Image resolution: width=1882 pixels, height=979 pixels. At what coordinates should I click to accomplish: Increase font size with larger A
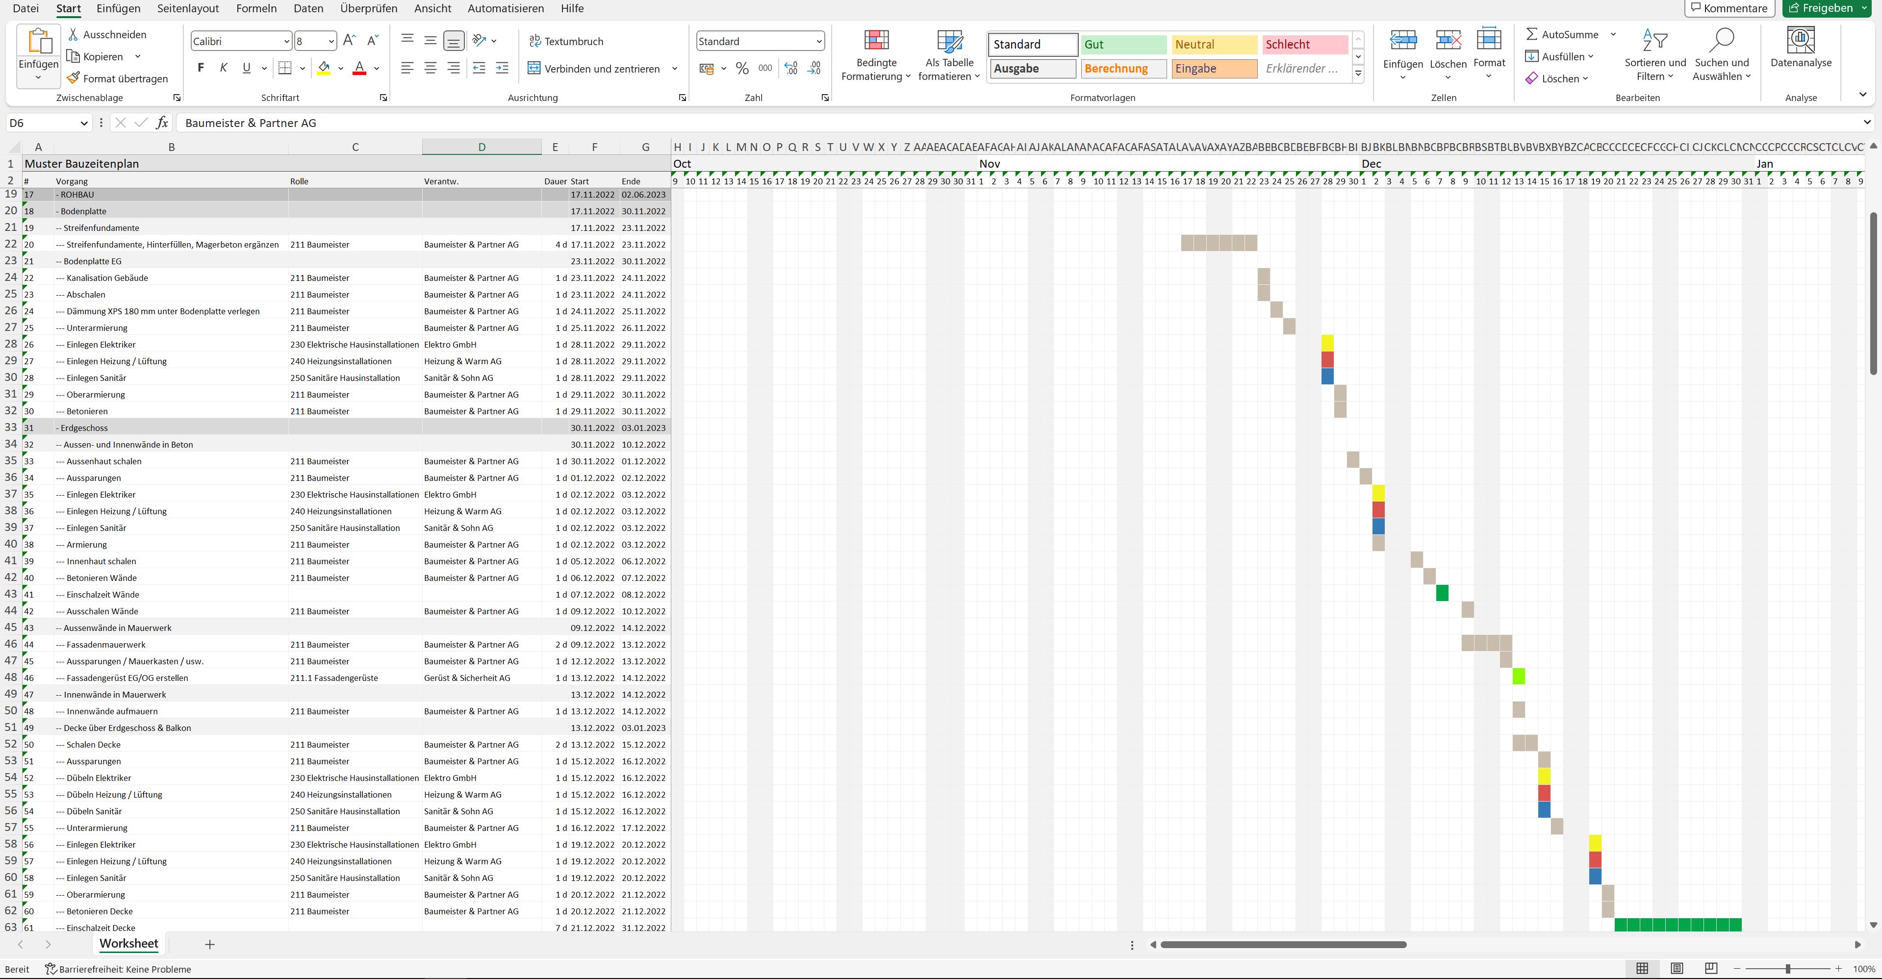[349, 41]
